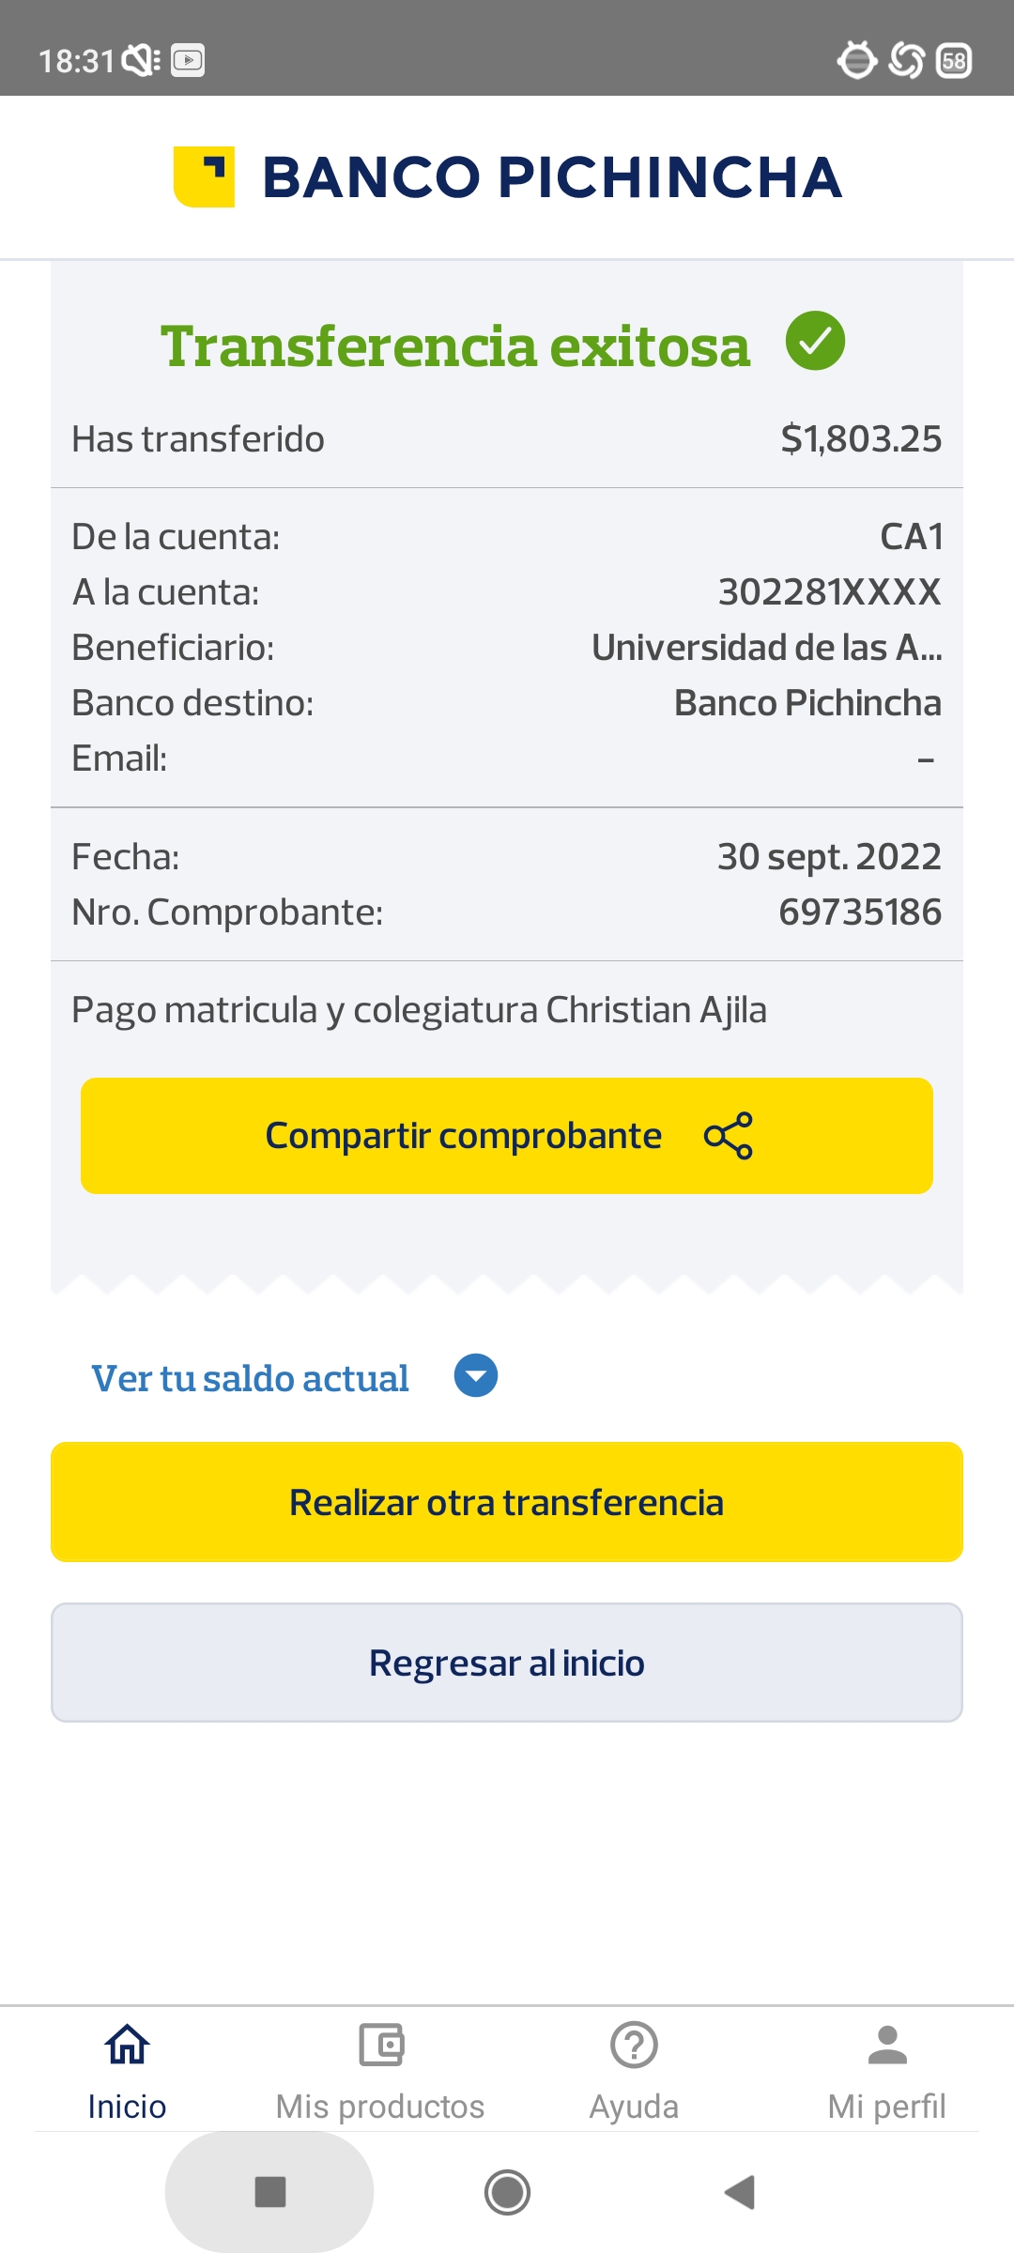
Task: Click Regresar al inicio button
Action: pos(507,1663)
